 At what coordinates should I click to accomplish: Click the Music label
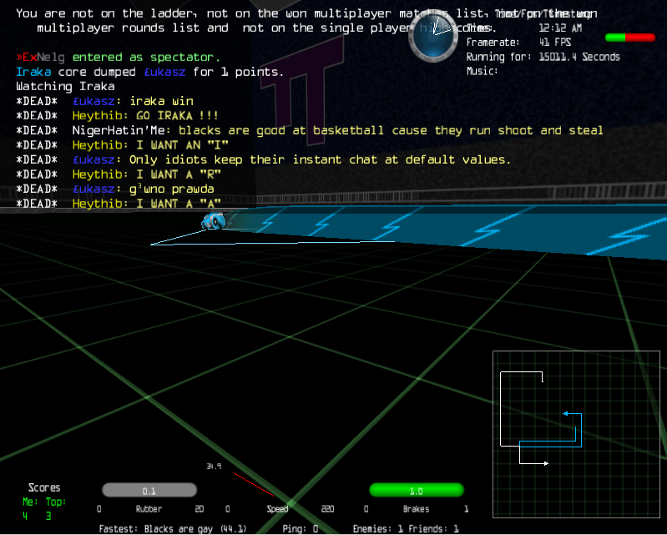[482, 71]
